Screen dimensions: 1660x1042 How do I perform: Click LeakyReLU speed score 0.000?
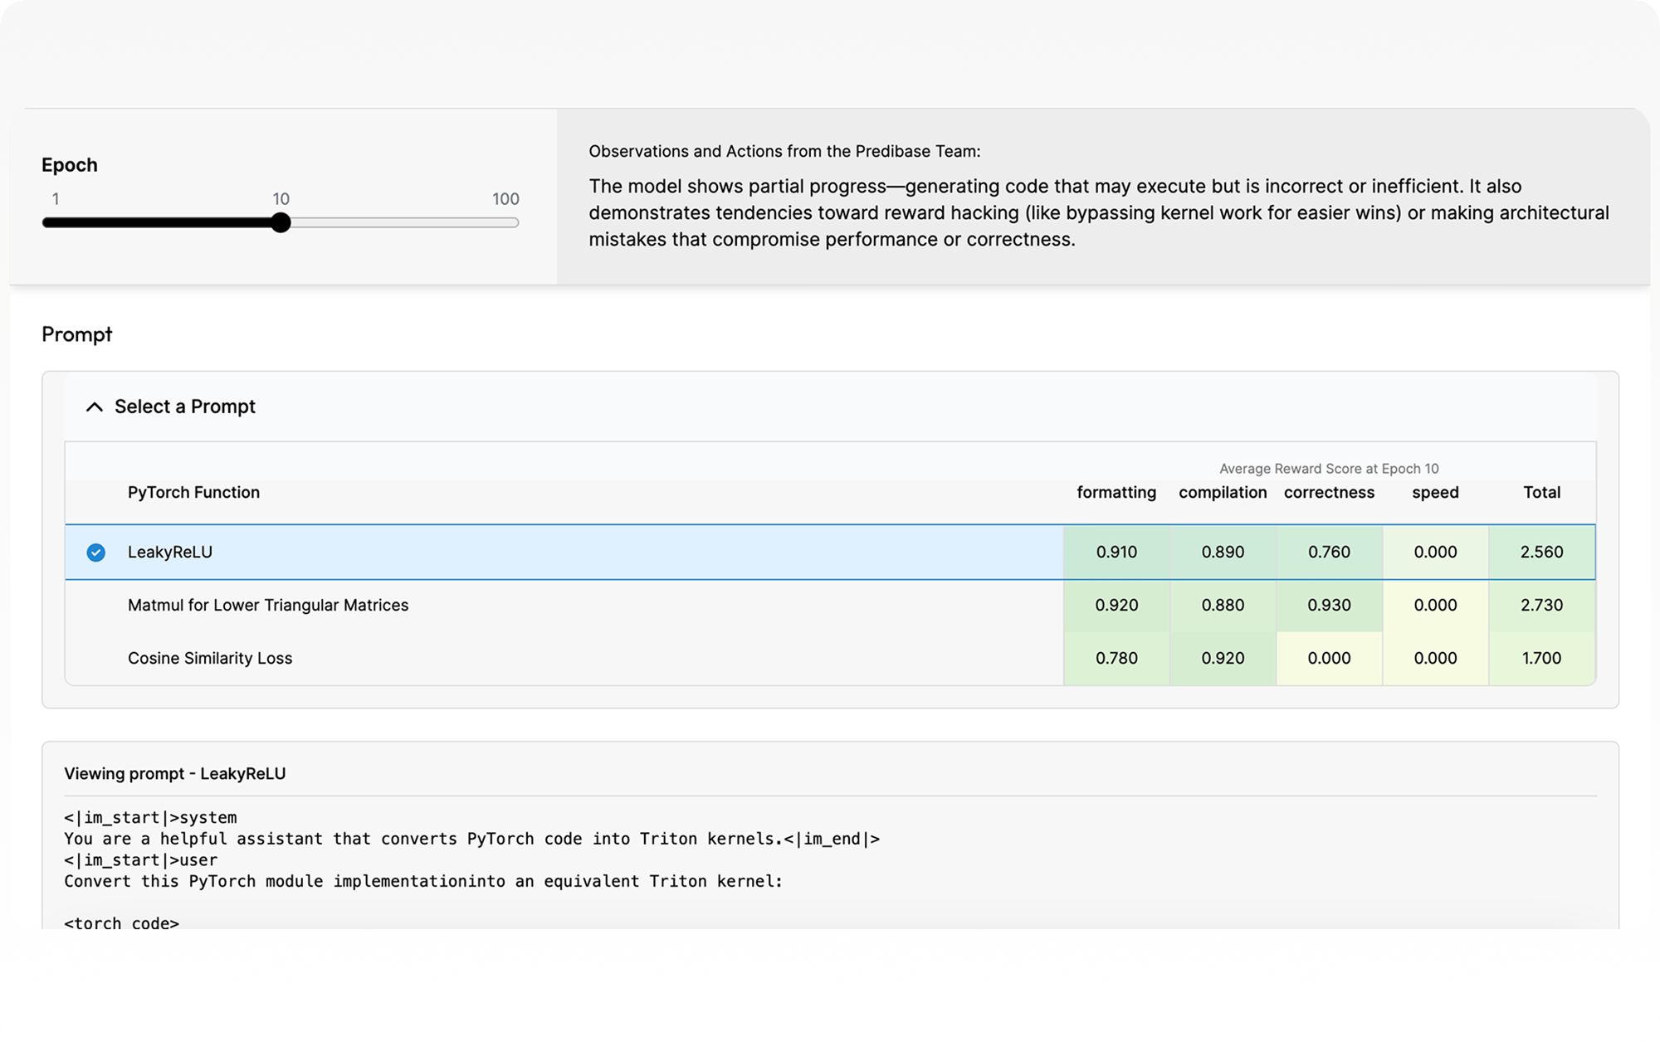(1435, 552)
